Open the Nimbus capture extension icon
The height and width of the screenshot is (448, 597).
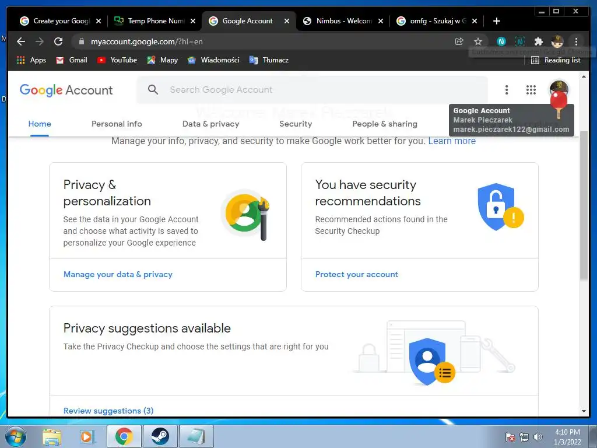(519, 41)
